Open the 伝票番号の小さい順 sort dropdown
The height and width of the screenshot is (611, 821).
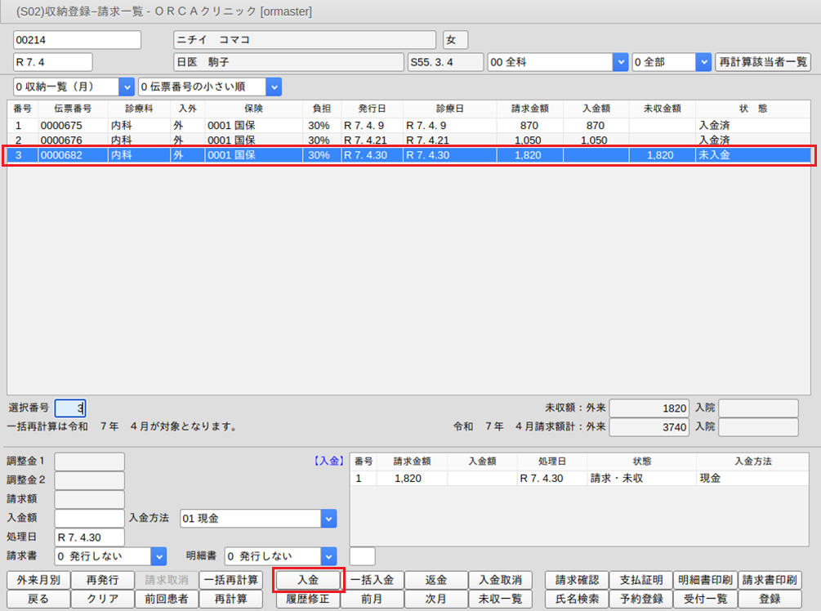click(x=274, y=86)
